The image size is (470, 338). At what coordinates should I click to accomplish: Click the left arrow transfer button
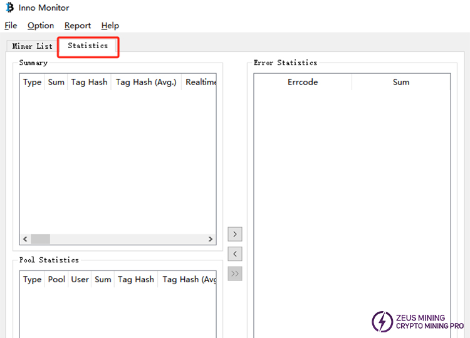point(234,253)
